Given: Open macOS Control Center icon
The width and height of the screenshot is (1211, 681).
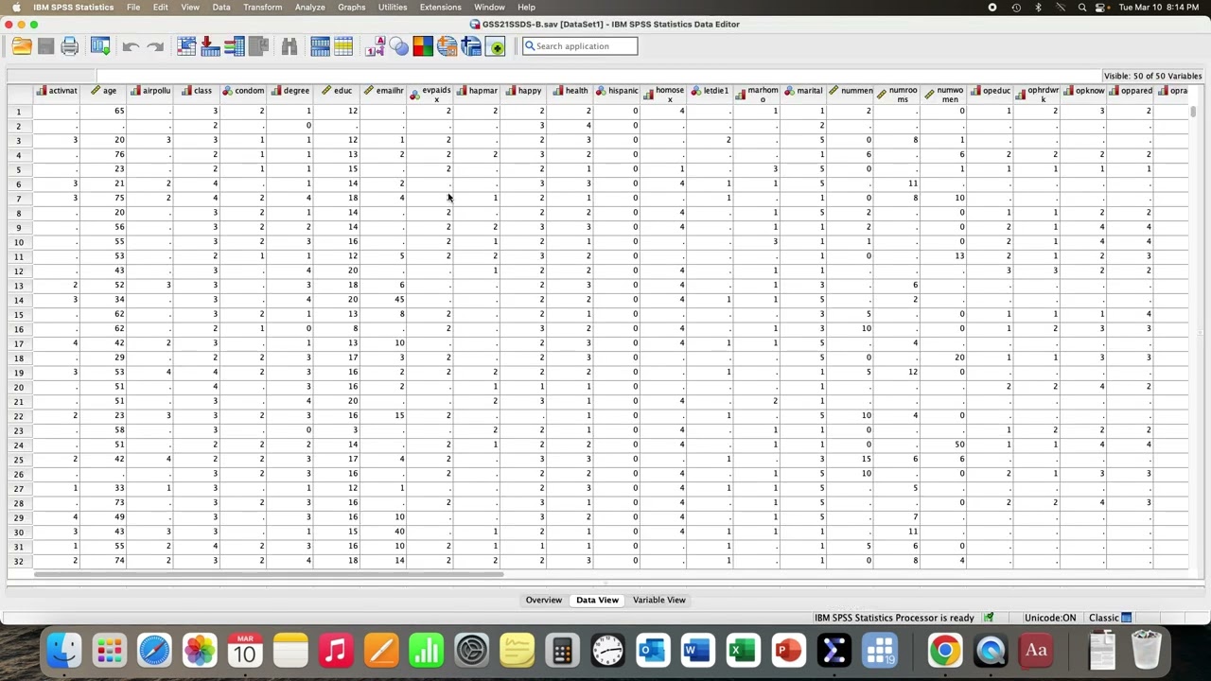Looking at the screenshot, I should (1102, 7).
